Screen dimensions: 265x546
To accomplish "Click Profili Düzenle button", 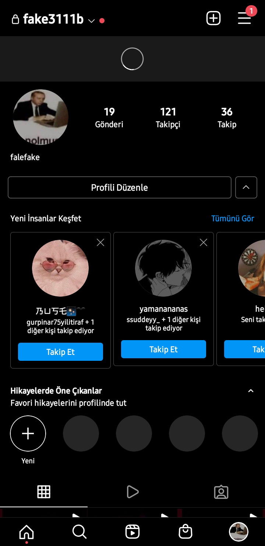I will click(x=120, y=187).
